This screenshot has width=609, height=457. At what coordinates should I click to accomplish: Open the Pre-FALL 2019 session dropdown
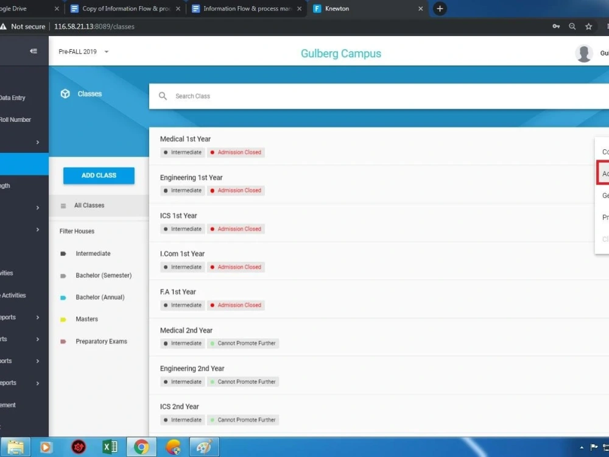coord(83,51)
